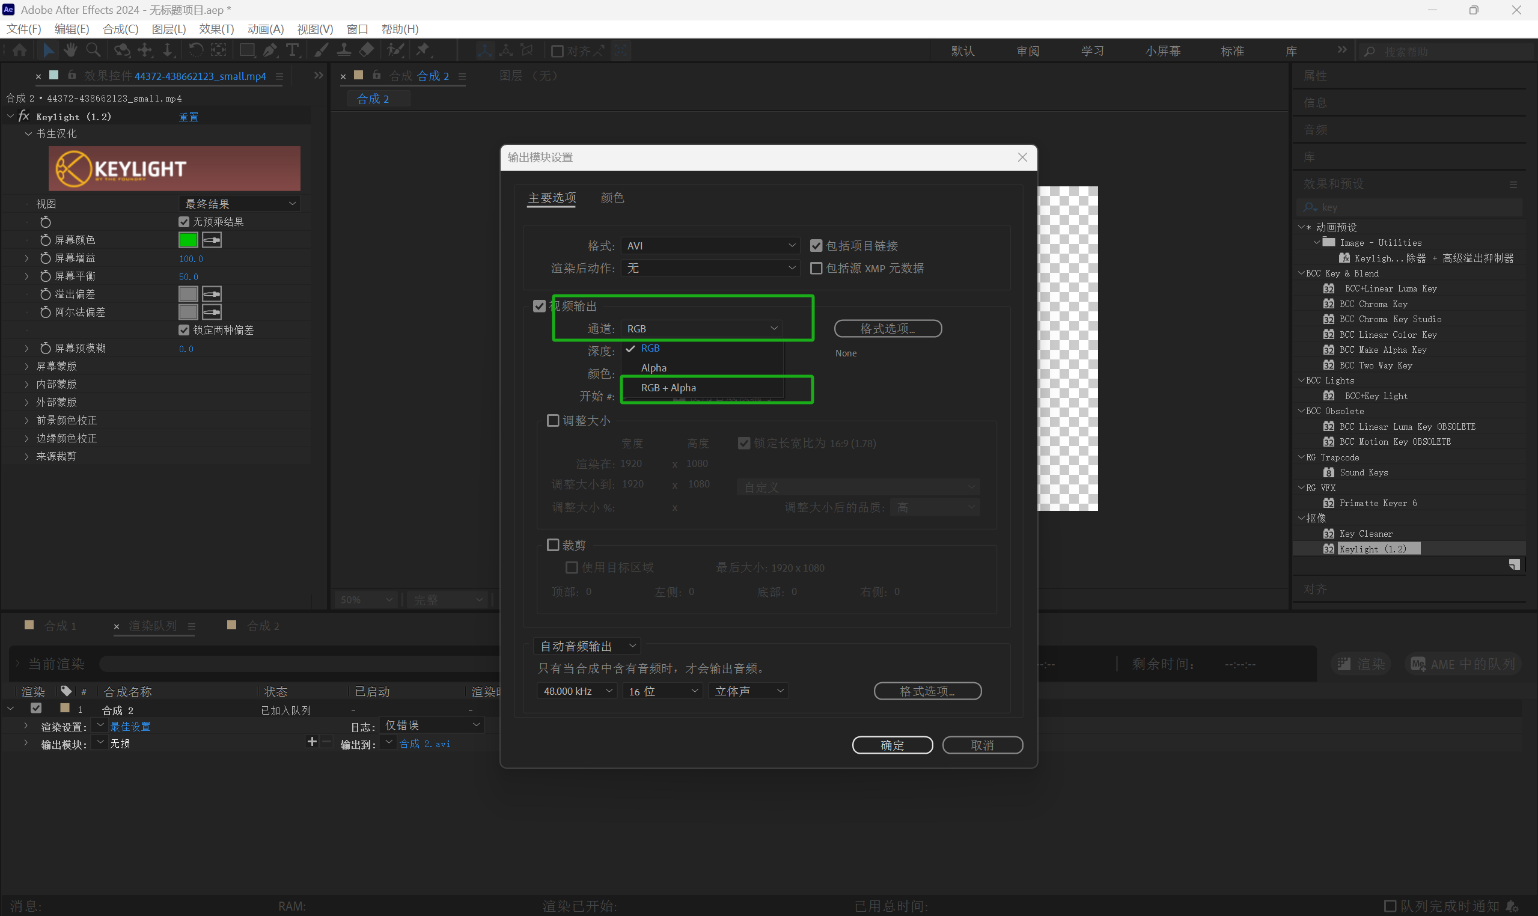Toggle the stopwatch for 屏幕平衡
1538x916 pixels.
pos(45,276)
